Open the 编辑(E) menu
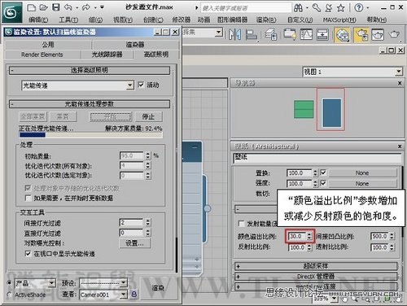Viewport: 407px width, 306px height. pos(38,20)
